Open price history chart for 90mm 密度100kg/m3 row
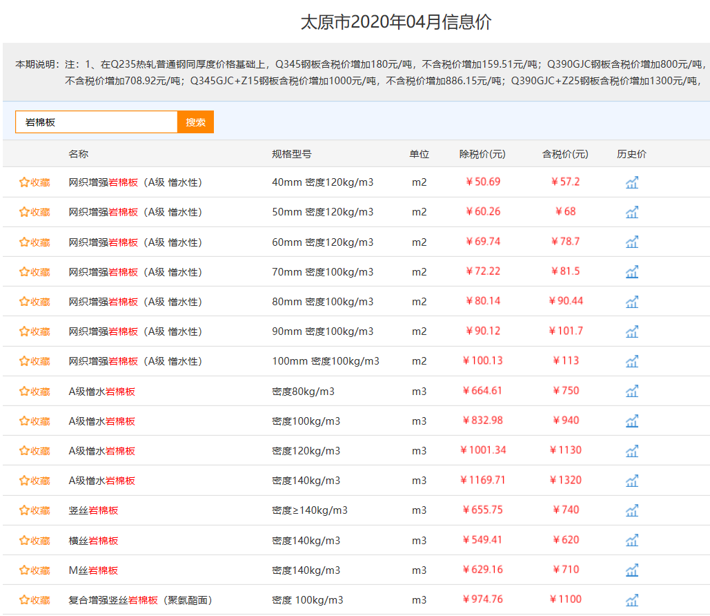710x616 pixels. 632,331
